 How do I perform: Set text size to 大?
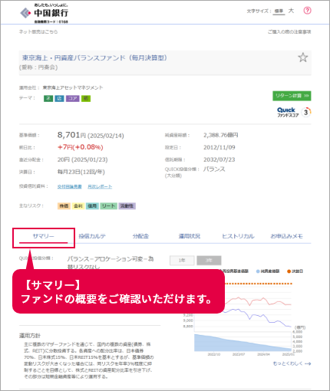tap(291, 11)
